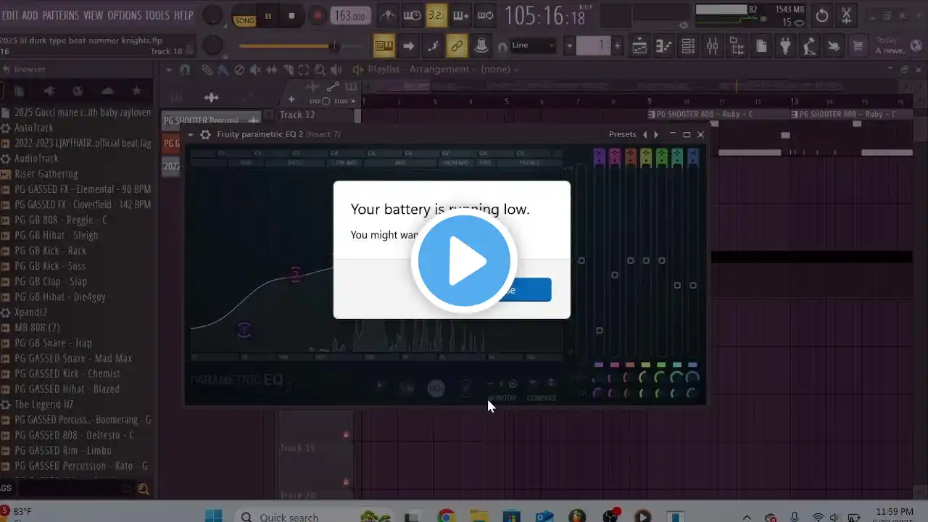
Task: Click the blue Close button in battery dialog
Action: (x=505, y=290)
